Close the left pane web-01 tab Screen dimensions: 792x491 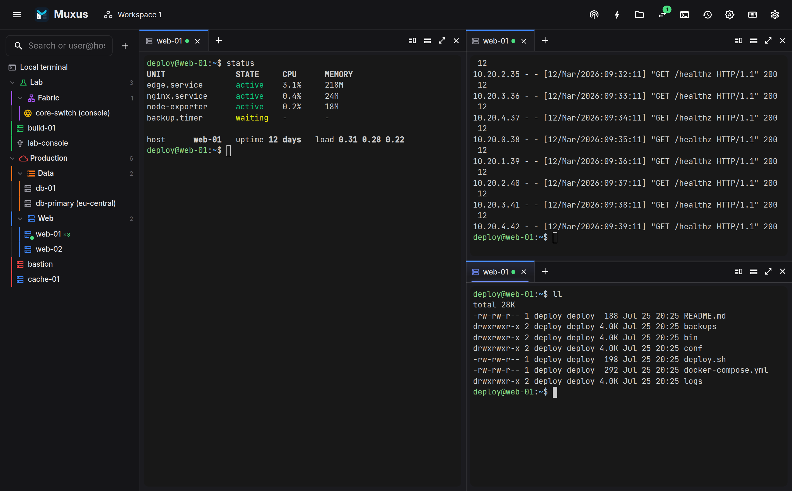tap(197, 41)
